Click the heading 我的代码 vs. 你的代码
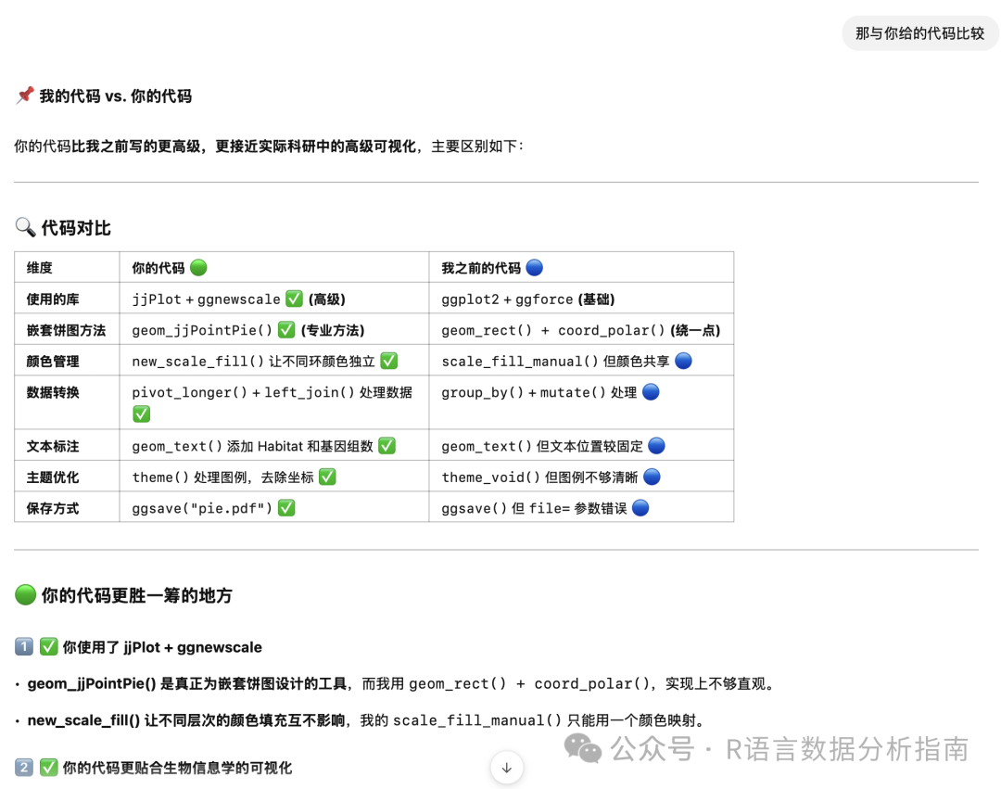 116,96
